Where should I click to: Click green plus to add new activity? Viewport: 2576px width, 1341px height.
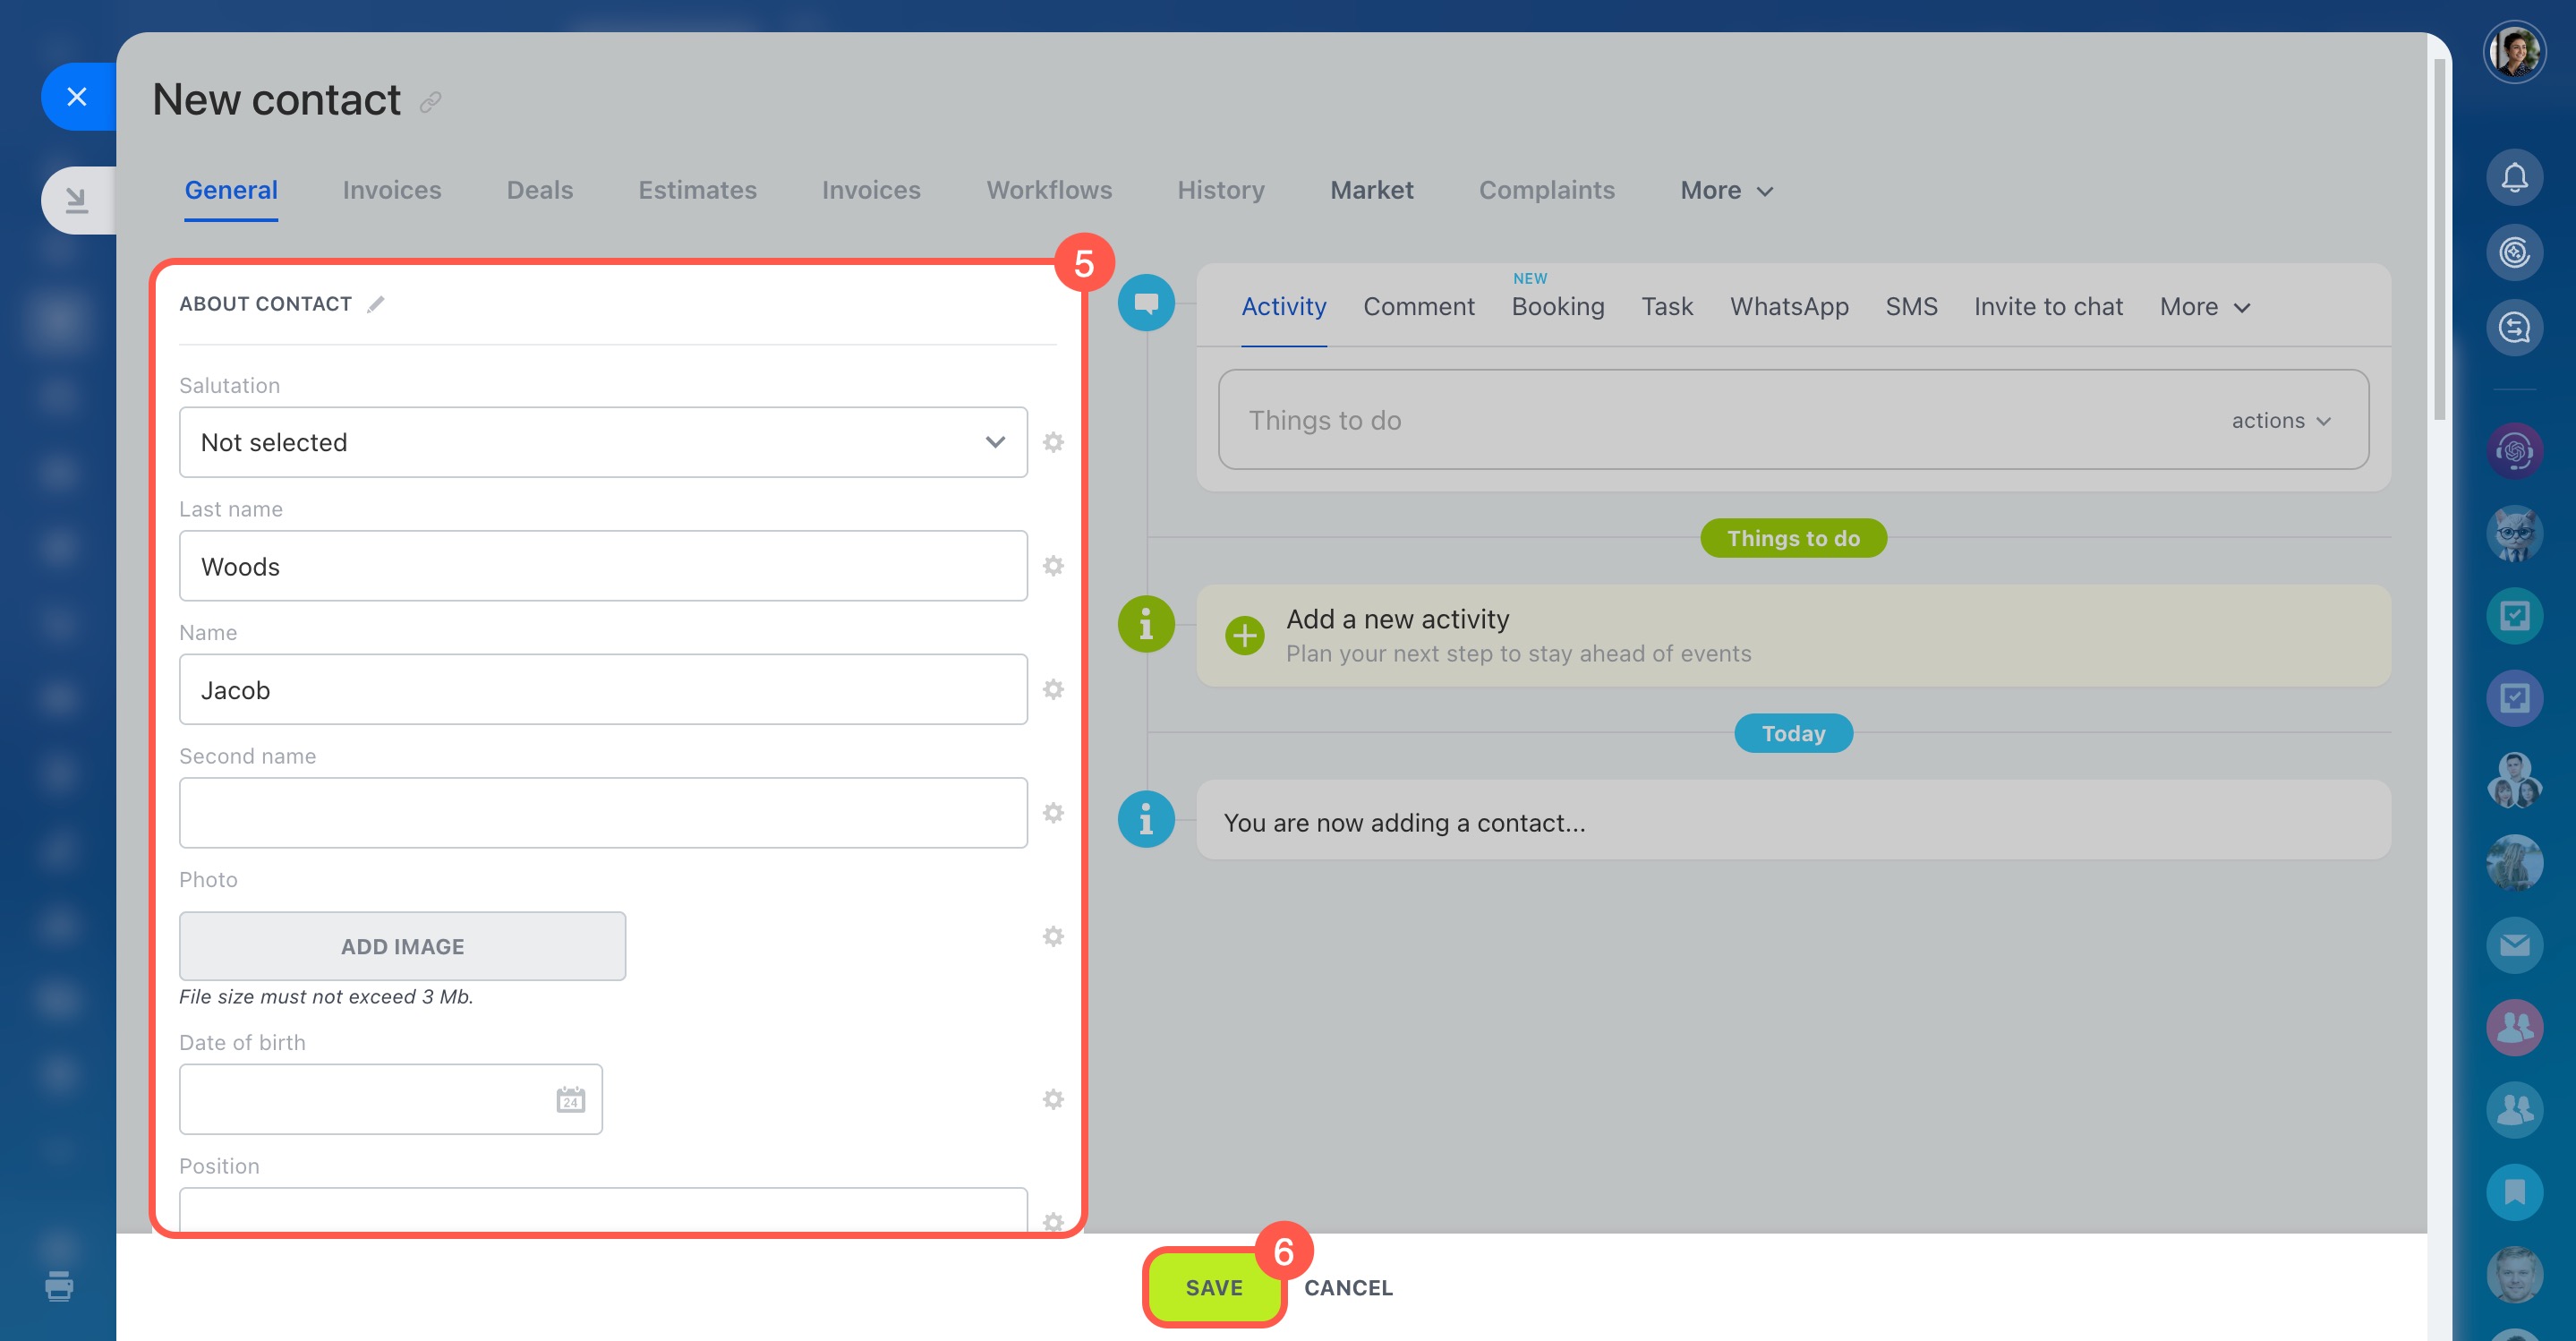click(x=1244, y=635)
